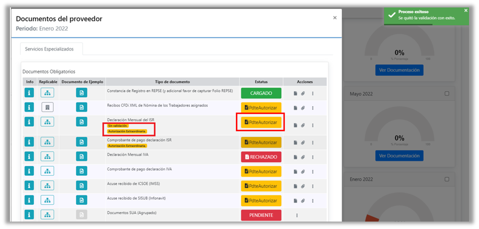Open more actions menu for Declaración Mensual IVA

313,157
